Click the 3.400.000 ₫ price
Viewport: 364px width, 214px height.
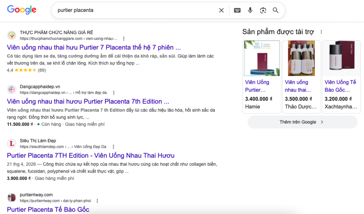pyautogui.click(x=258, y=99)
